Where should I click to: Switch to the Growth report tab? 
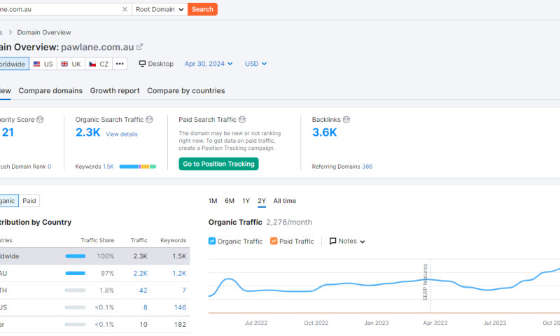tap(115, 91)
